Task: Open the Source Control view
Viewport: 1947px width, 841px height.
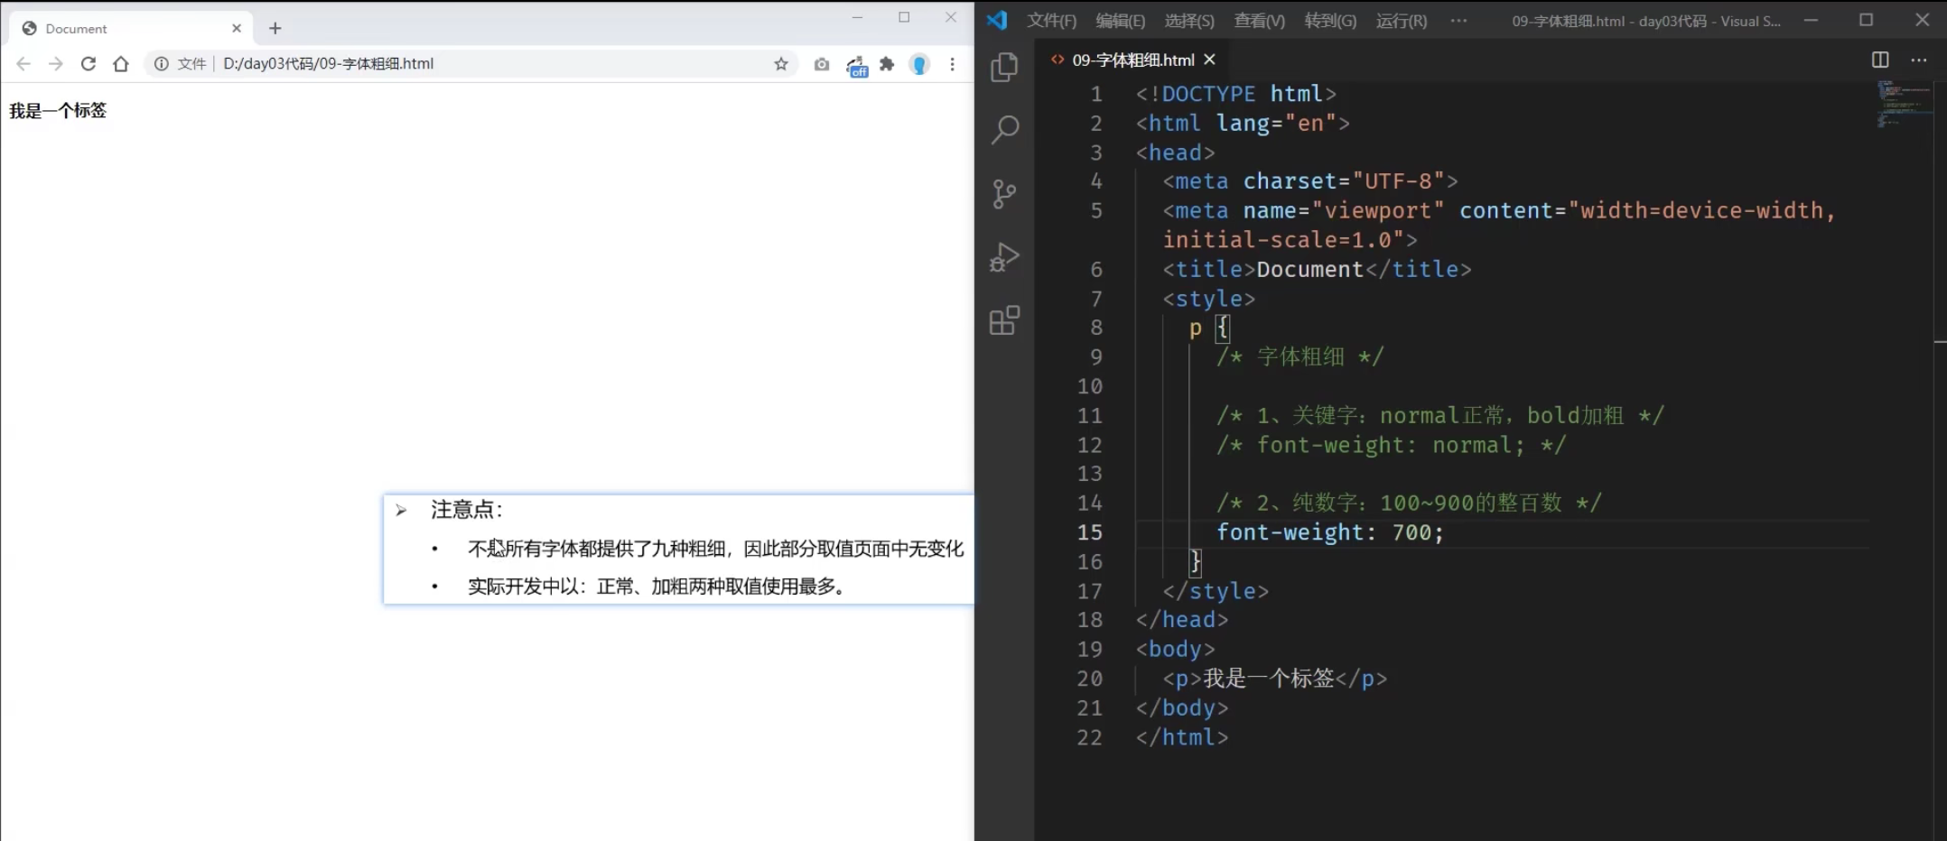Action: (x=1004, y=193)
